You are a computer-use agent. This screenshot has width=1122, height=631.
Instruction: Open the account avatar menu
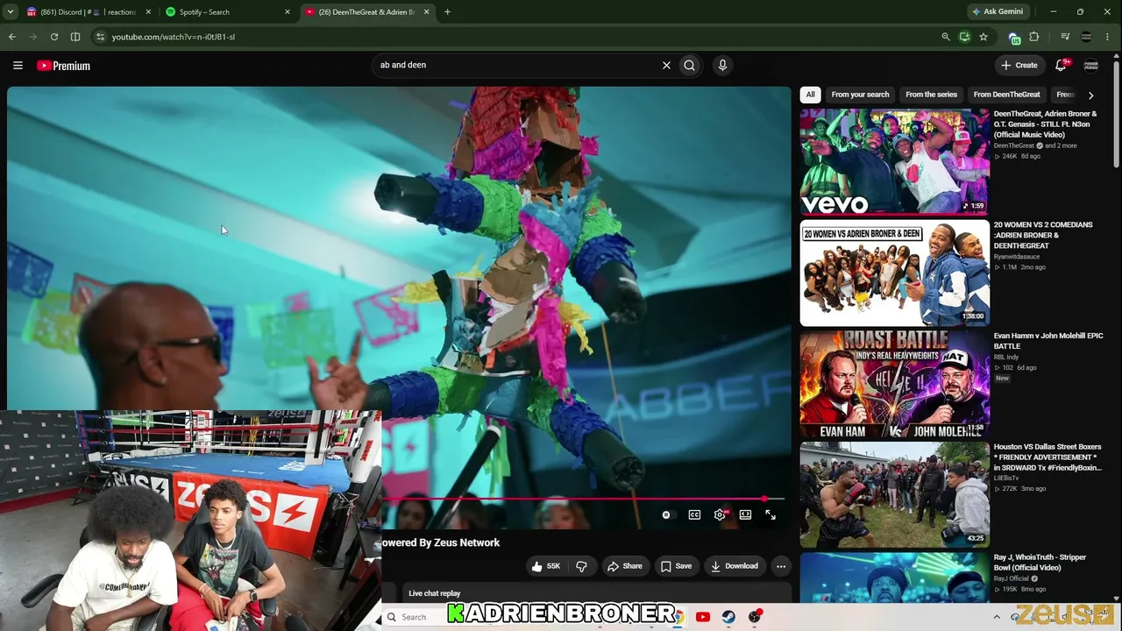1091,65
